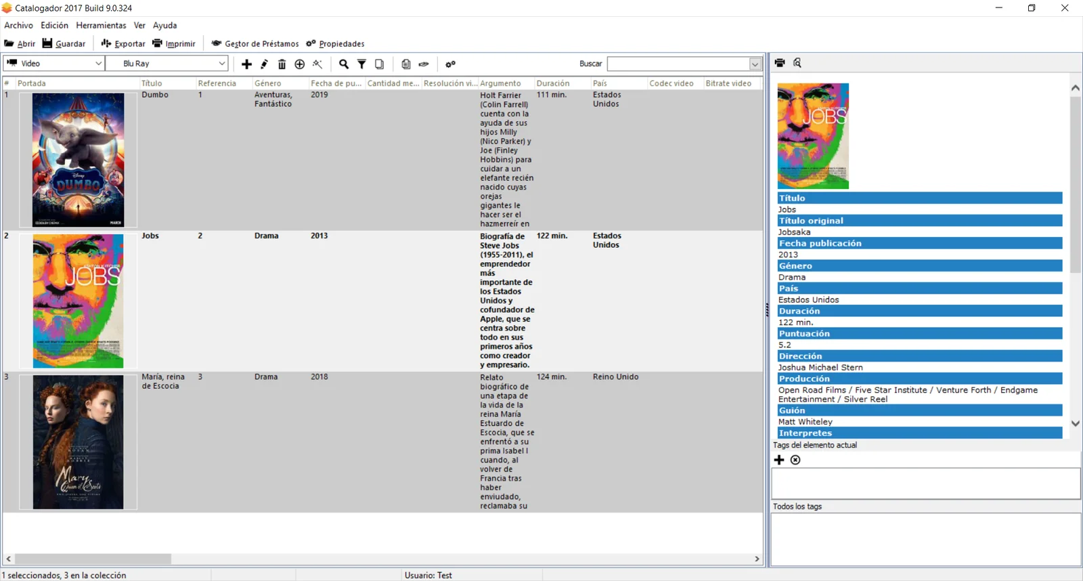Click the Imprimir printer icon in main toolbar

click(157, 43)
